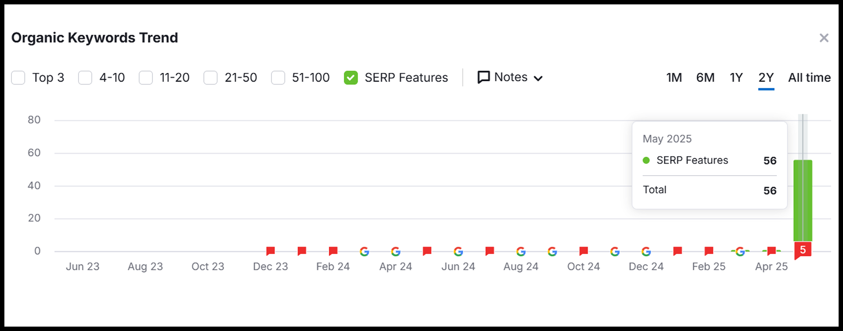Viewport: 843px width, 331px height.
Task: Uncheck the SERP Features checkbox
Action: [x=351, y=78]
